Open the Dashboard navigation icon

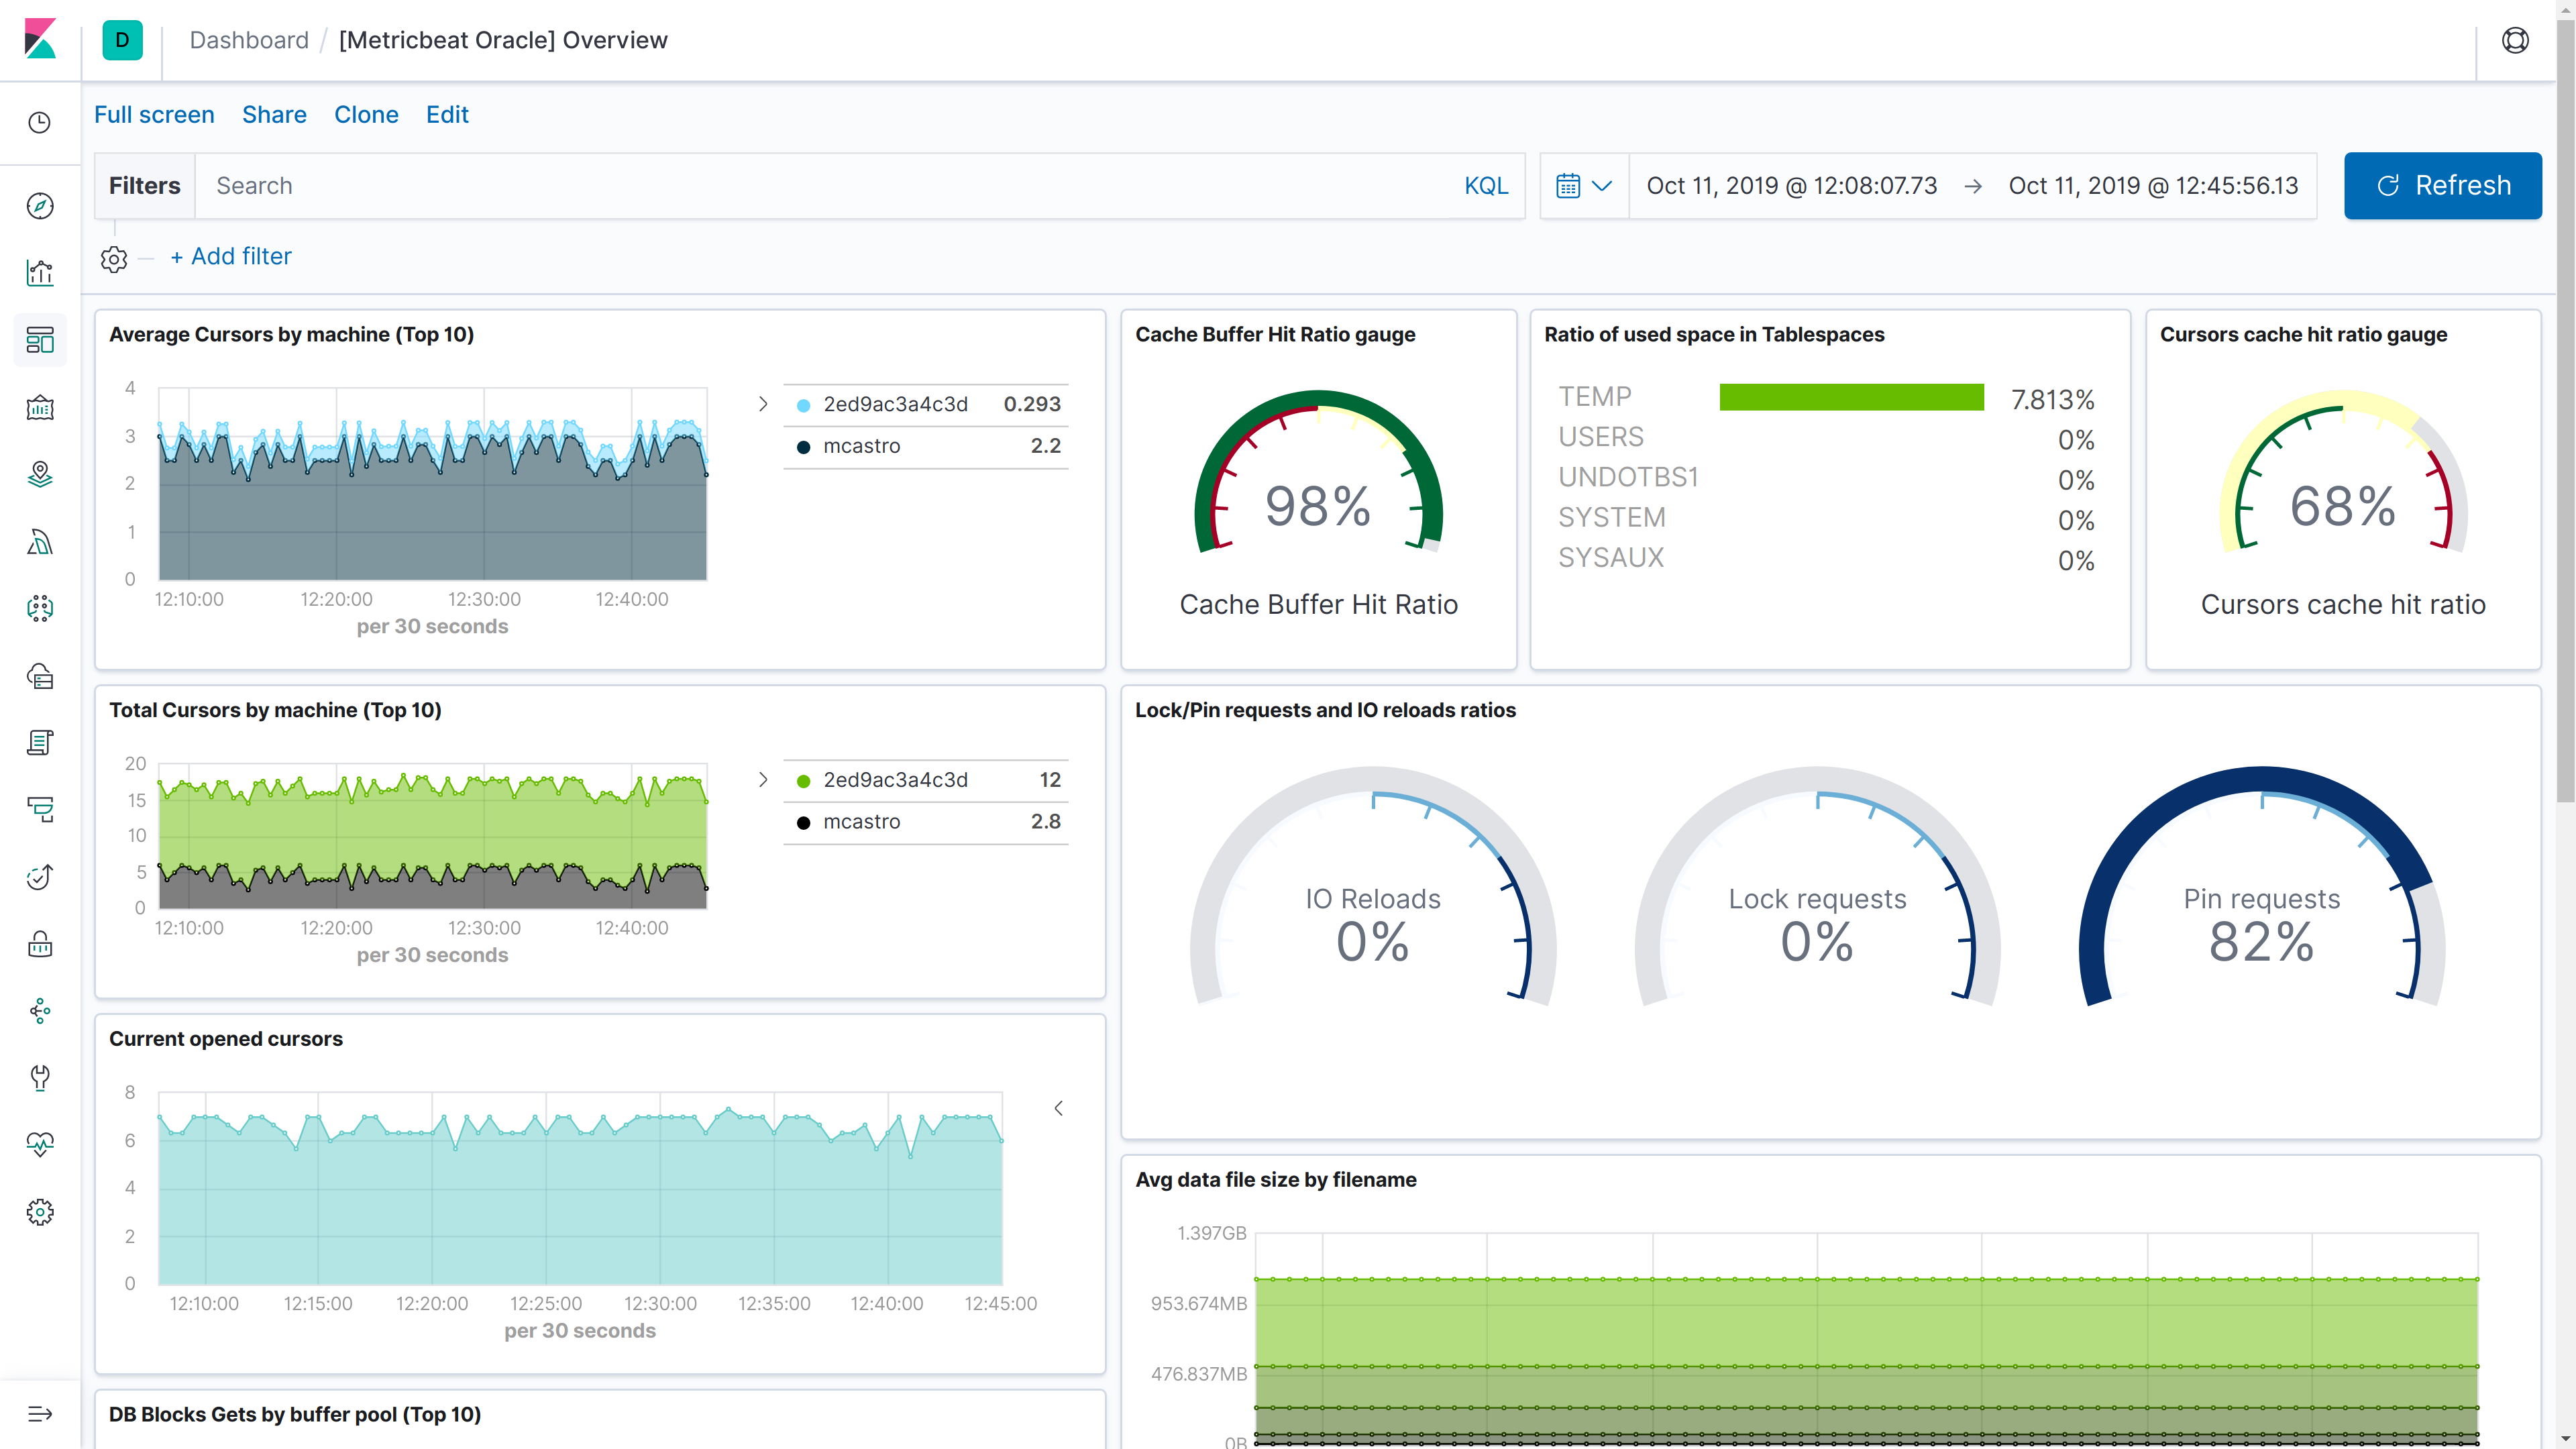[x=41, y=338]
